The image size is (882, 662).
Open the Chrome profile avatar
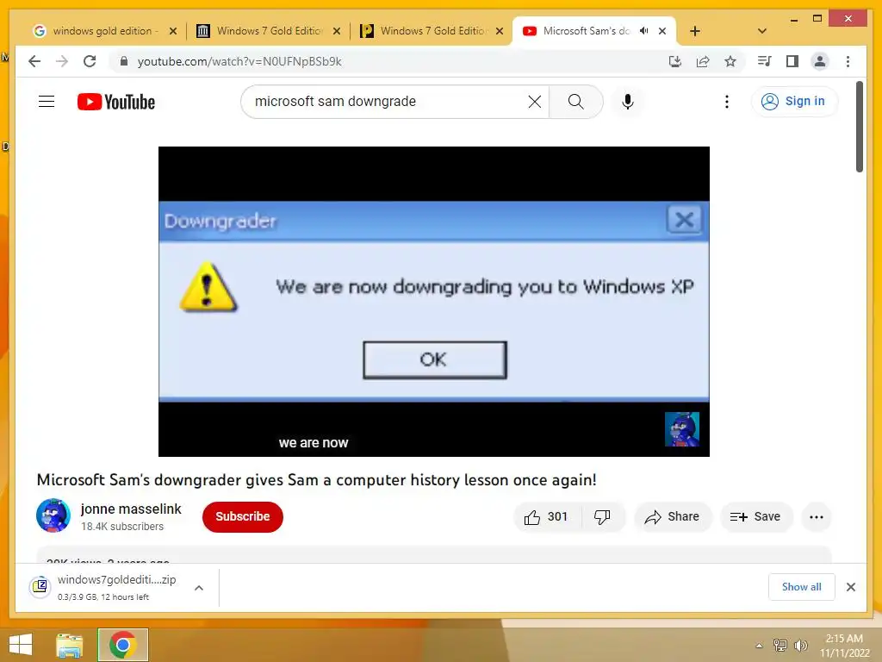click(x=820, y=61)
